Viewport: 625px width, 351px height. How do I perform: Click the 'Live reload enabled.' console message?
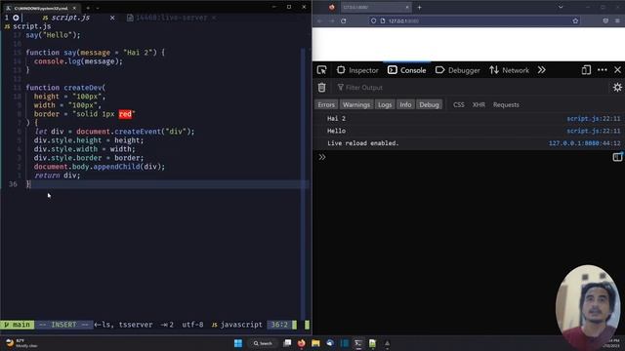362,143
